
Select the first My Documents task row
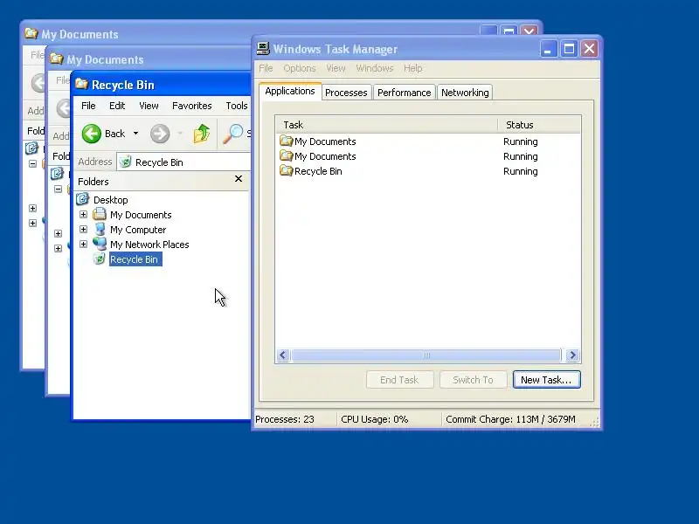click(x=428, y=141)
